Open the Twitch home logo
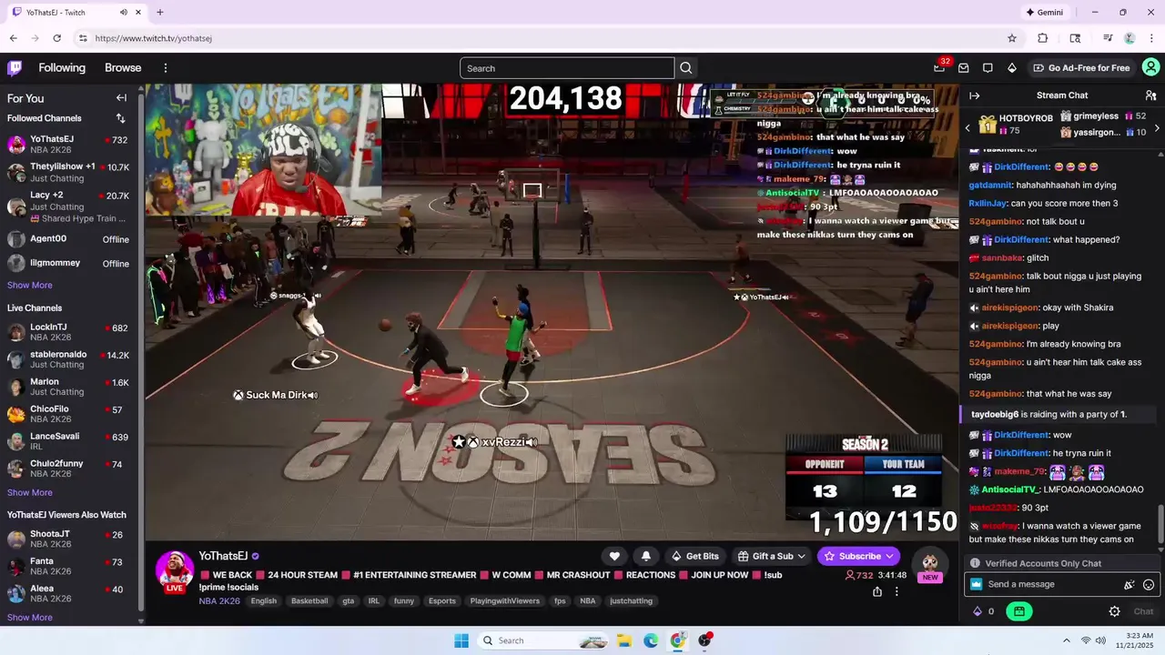Viewport: 1165px width, 655px height. pos(15,68)
